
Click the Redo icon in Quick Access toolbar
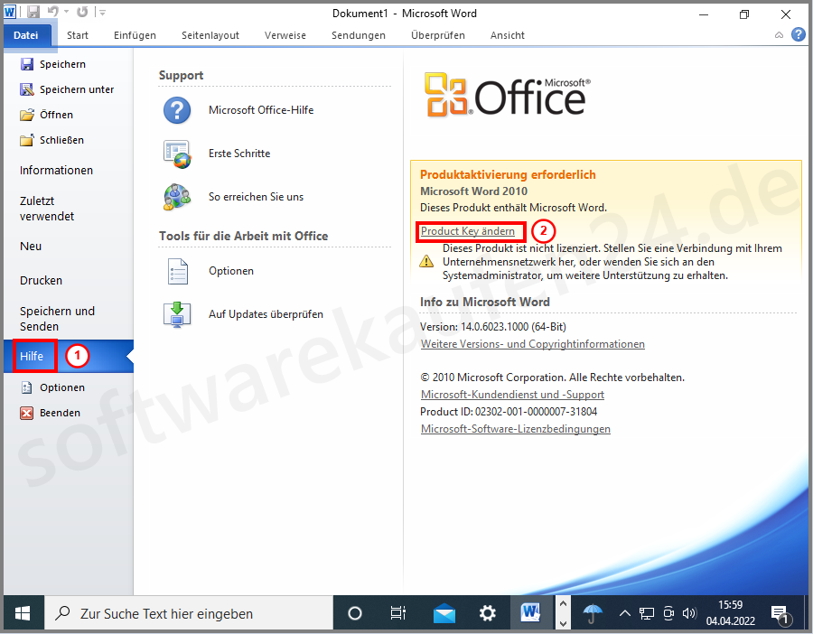[82, 12]
